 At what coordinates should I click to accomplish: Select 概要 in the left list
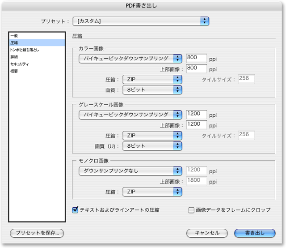pyautogui.click(x=14, y=72)
